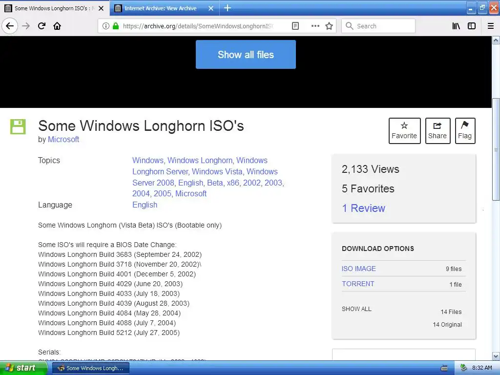Open the Windows Vista topic link

[217, 171]
